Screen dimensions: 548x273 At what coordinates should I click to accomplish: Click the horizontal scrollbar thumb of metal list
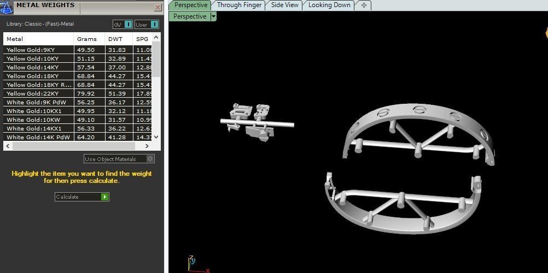pyautogui.click(x=74, y=146)
